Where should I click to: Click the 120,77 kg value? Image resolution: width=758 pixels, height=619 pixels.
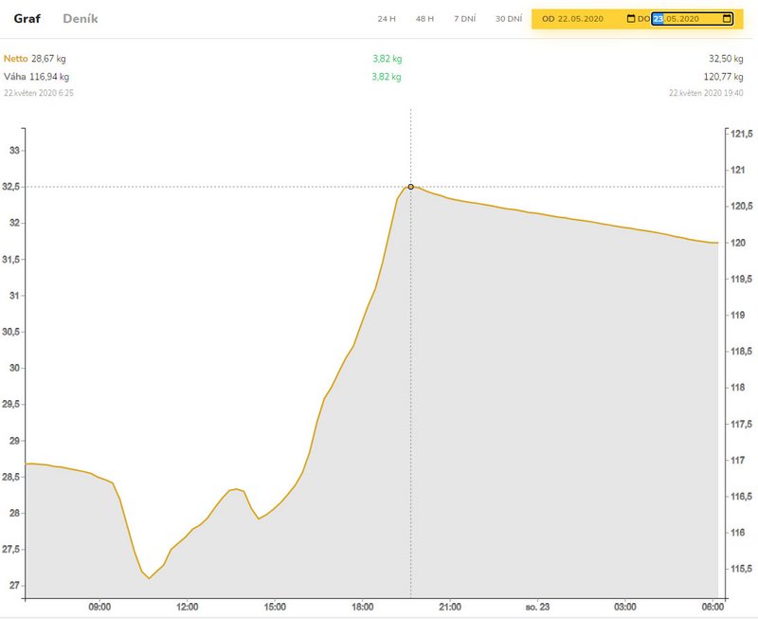[724, 77]
